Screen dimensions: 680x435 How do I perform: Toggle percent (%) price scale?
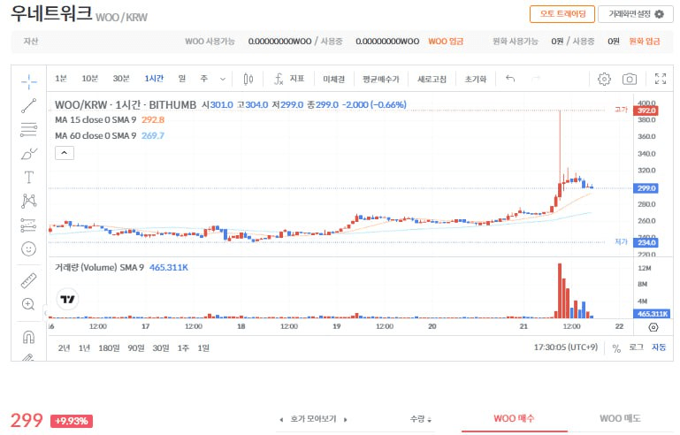tap(616, 347)
